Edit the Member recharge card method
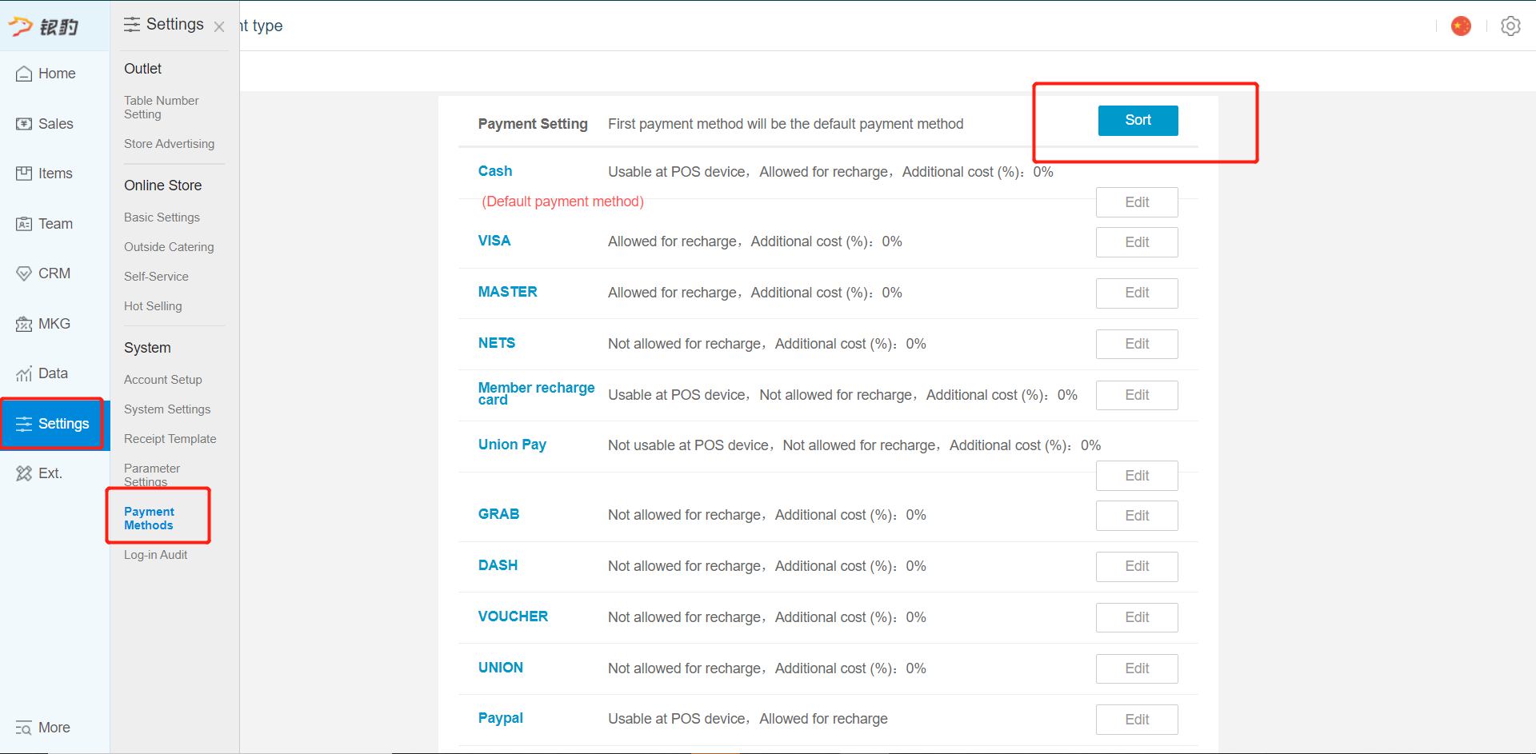The width and height of the screenshot is (1536, 754). (x=1137, y=395)
